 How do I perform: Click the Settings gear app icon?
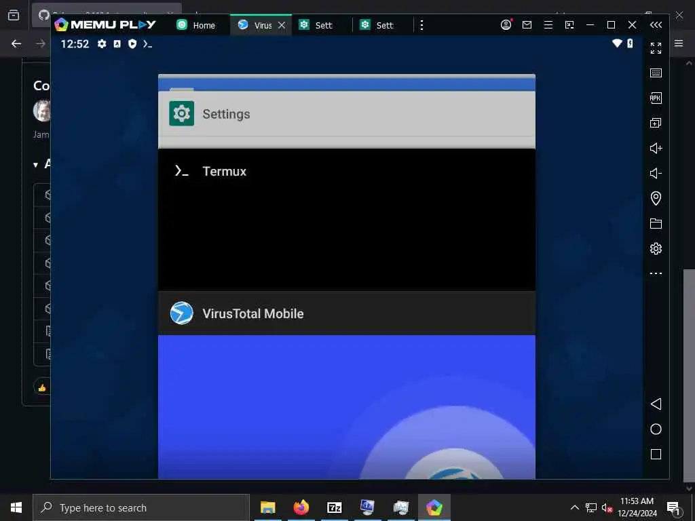pyautogui.click(x=182, y=113)
